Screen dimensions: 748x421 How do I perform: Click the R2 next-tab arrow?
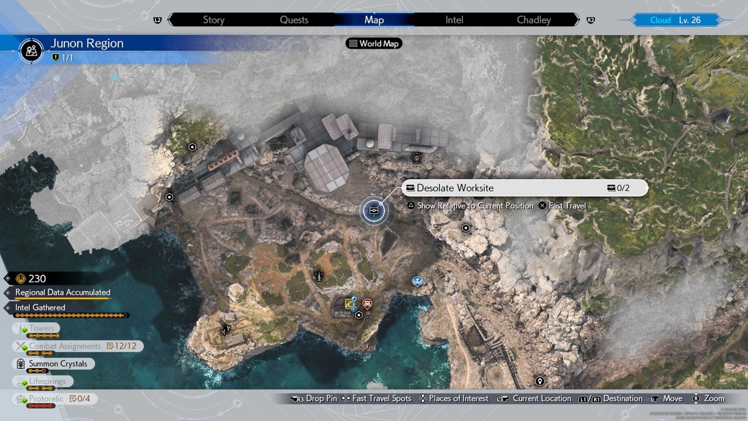[x=591, y=20]
